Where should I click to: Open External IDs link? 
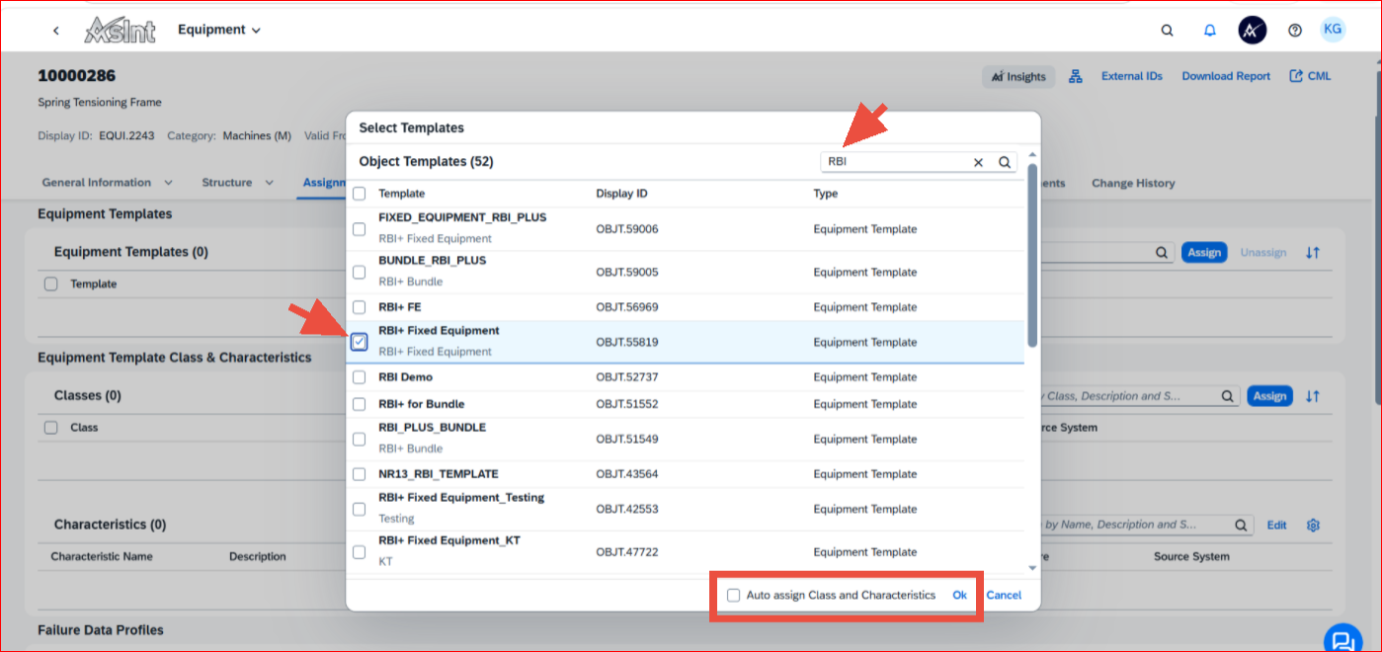tap(1132, 76)
